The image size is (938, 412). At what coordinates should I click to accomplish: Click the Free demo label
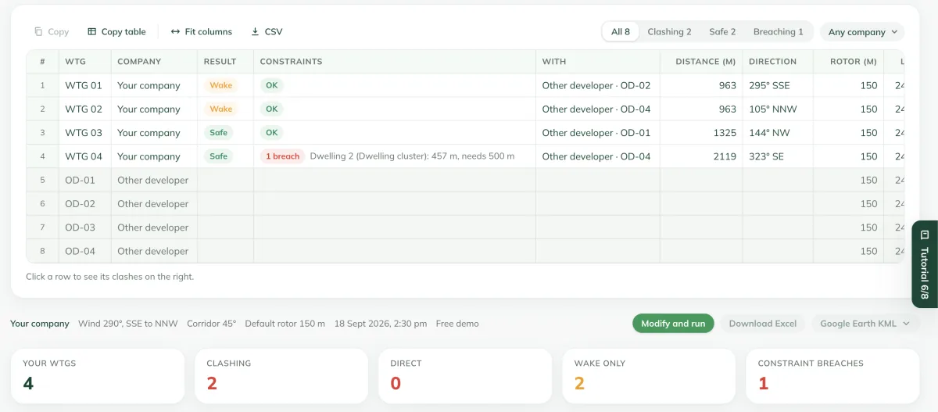457,324
